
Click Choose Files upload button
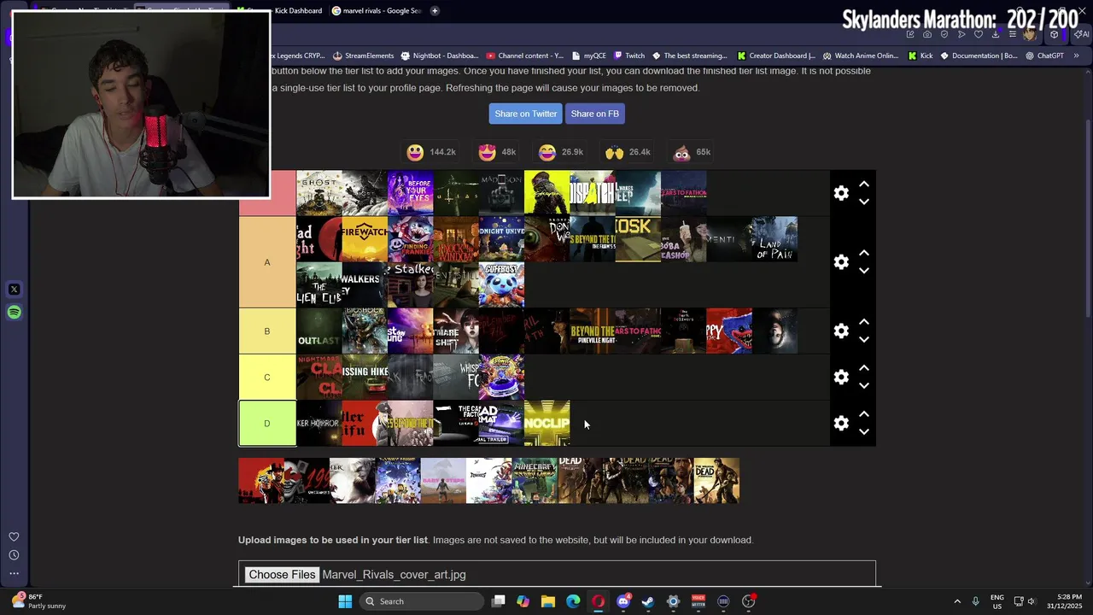click(282, 575)
